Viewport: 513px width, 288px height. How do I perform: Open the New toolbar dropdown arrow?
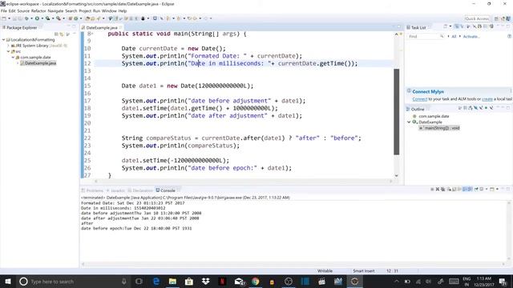coord(9,18)
